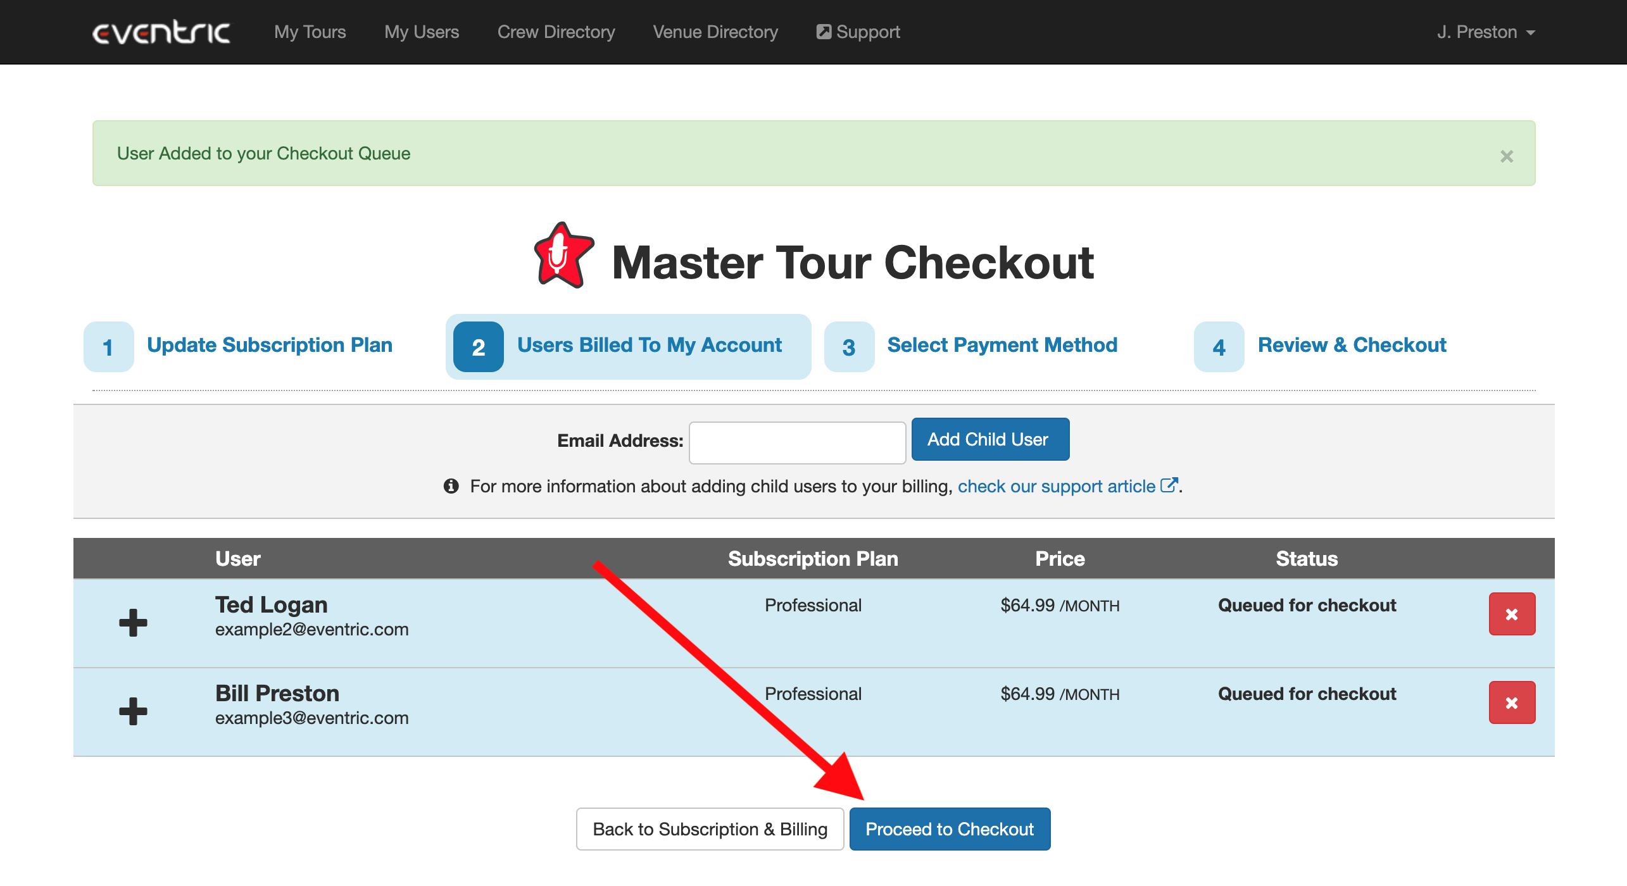Screen dimensions: 1627x886
Task: Click the Master Tour star logo
Action: tap(563, 256)
